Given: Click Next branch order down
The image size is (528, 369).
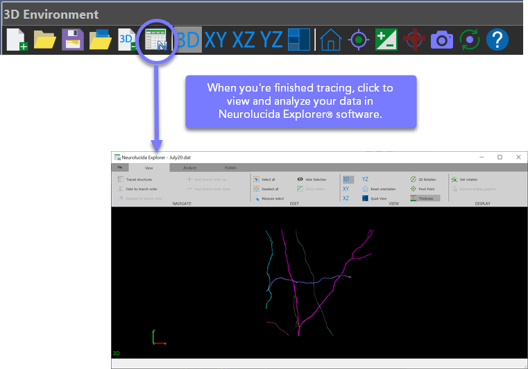Looking at the screenshot, I should pos(209,189).
